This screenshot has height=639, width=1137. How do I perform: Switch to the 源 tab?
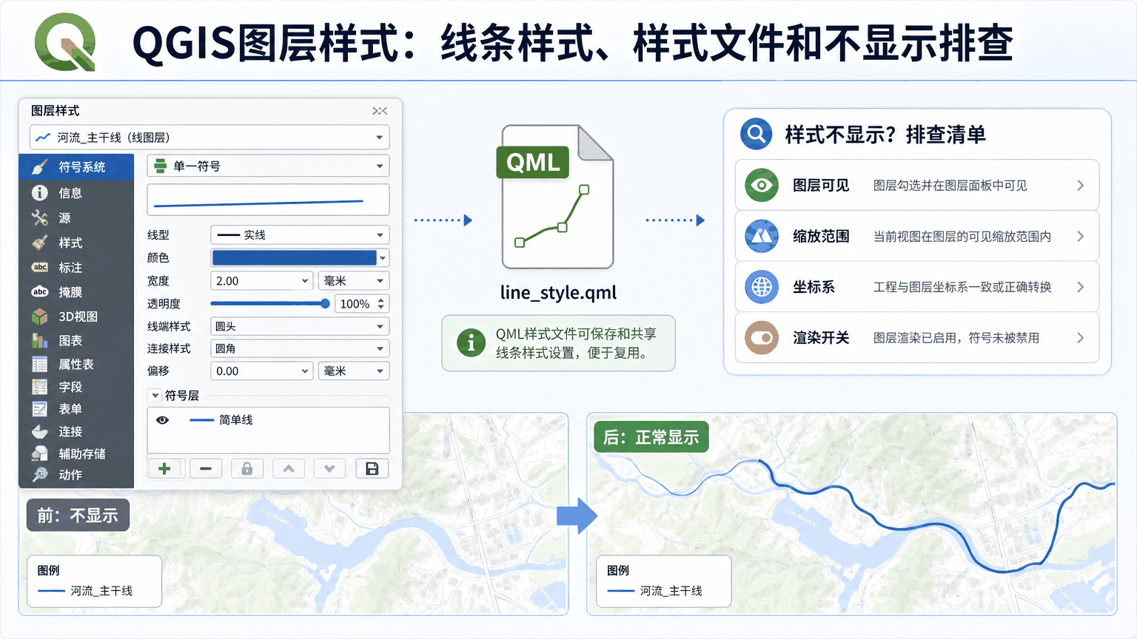click(x=76, y=218)
